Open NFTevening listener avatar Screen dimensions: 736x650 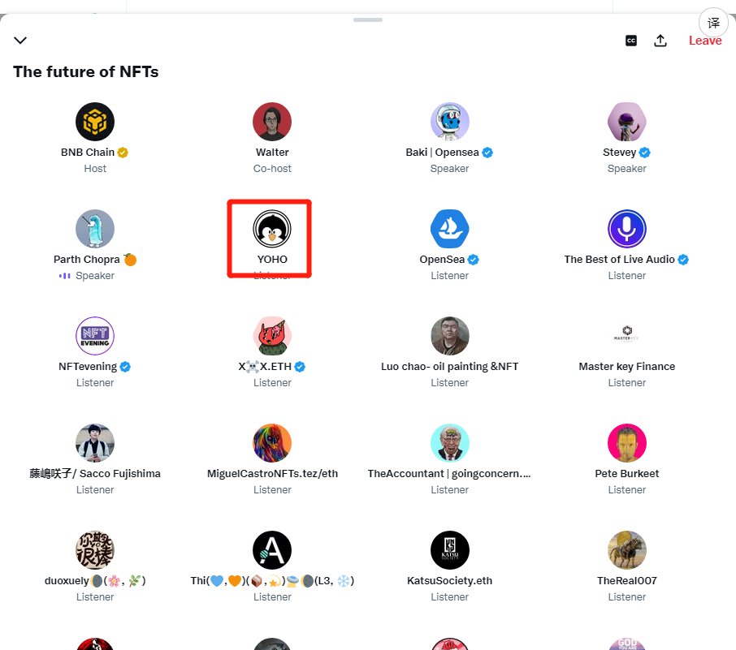(x=95, y=336)
